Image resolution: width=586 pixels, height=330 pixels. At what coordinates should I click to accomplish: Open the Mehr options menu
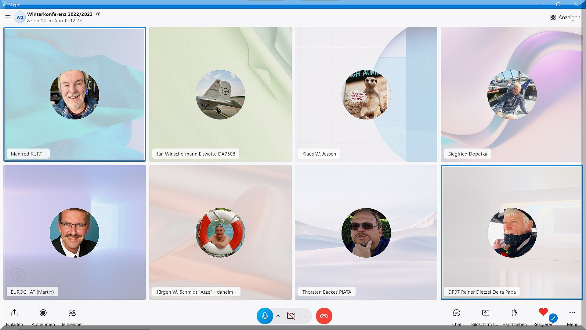click(x=572, y=313)
